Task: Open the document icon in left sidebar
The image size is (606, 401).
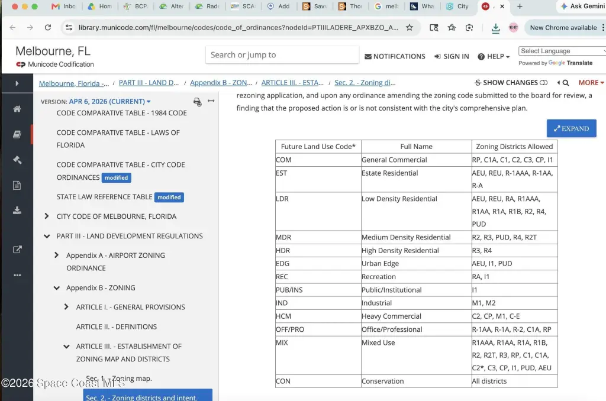Action: [x=17, y=186]
